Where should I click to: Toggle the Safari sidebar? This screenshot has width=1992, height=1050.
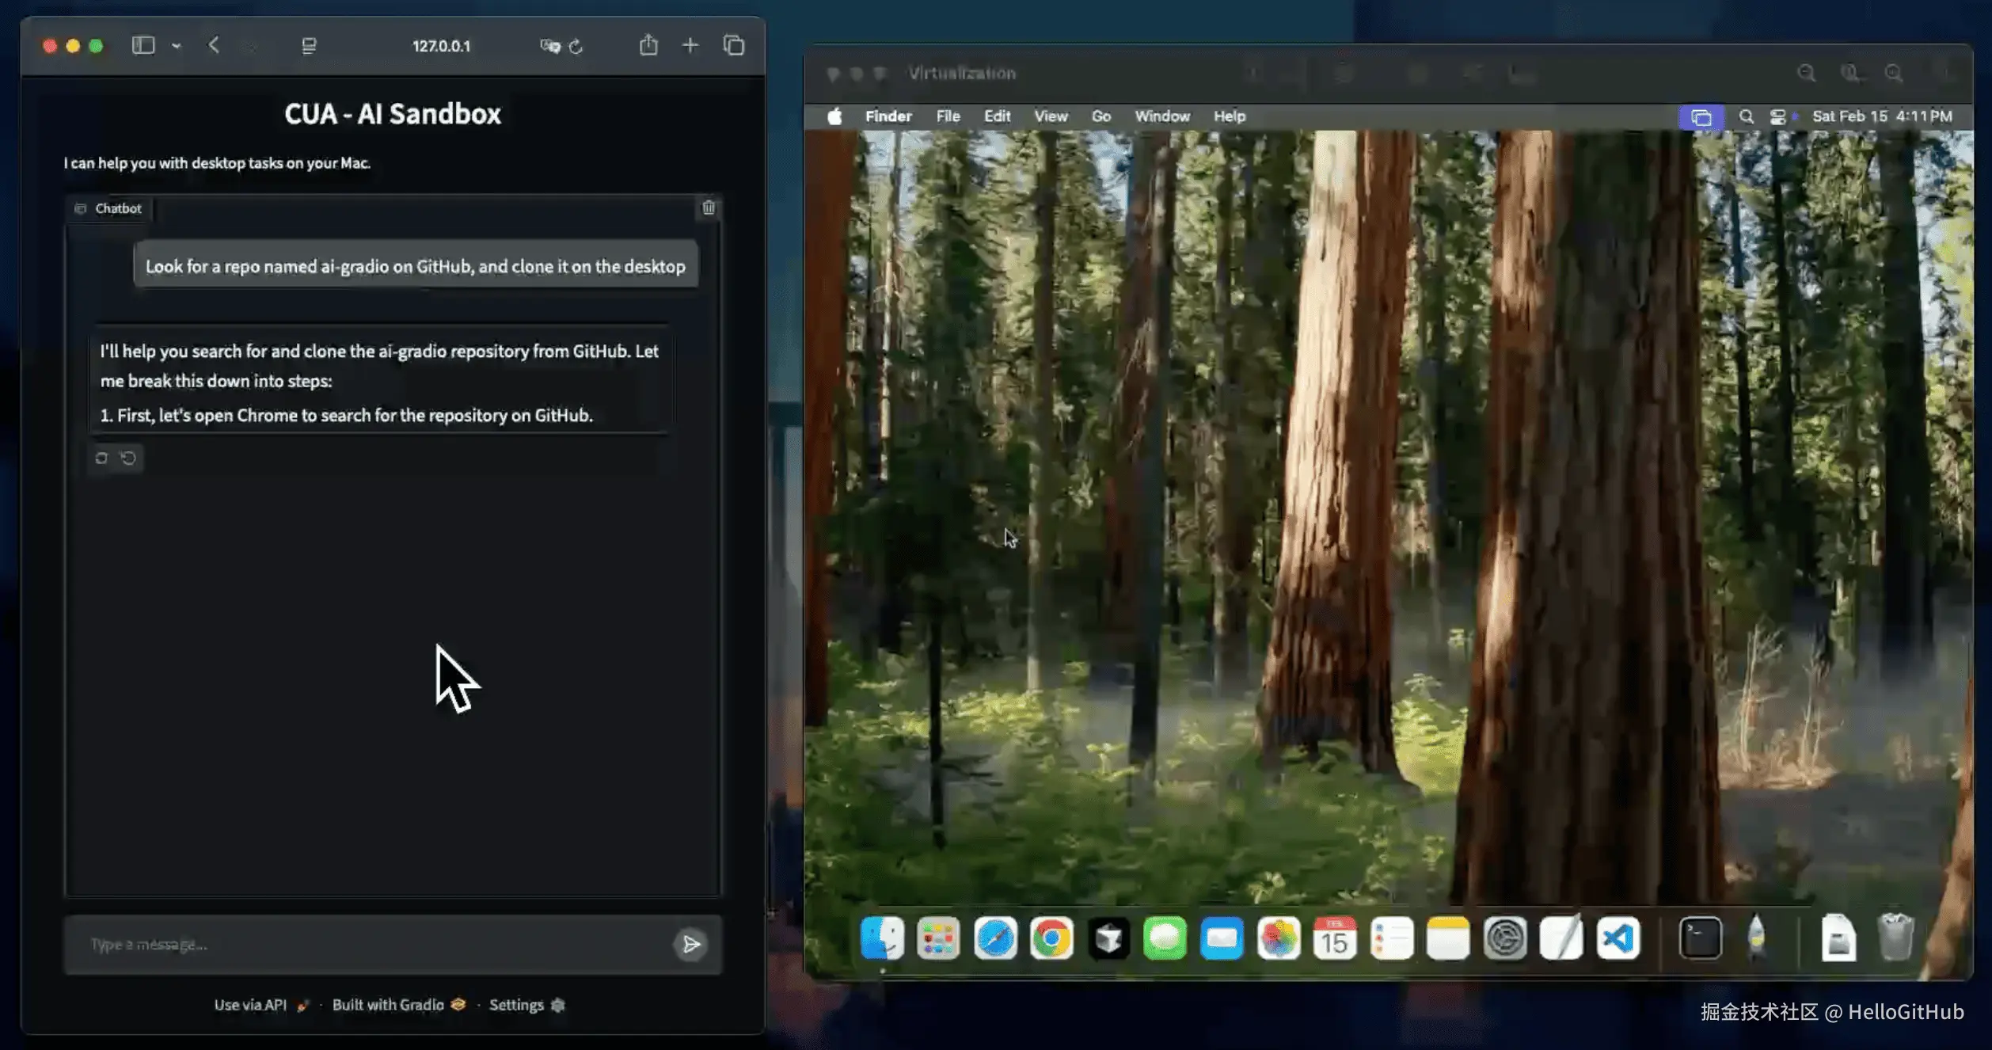tap(143, 46)
